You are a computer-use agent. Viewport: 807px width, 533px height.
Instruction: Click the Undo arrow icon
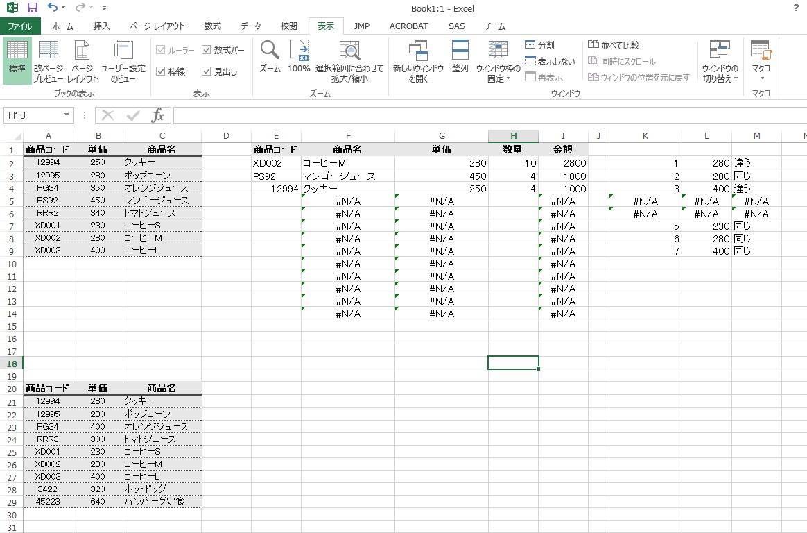[53, 8]
